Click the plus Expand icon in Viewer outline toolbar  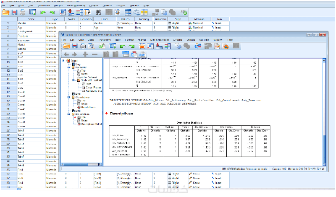point(85,54)
